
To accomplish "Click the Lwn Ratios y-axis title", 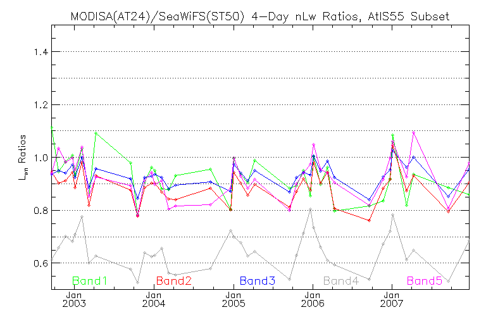I will tap(22, 158).
